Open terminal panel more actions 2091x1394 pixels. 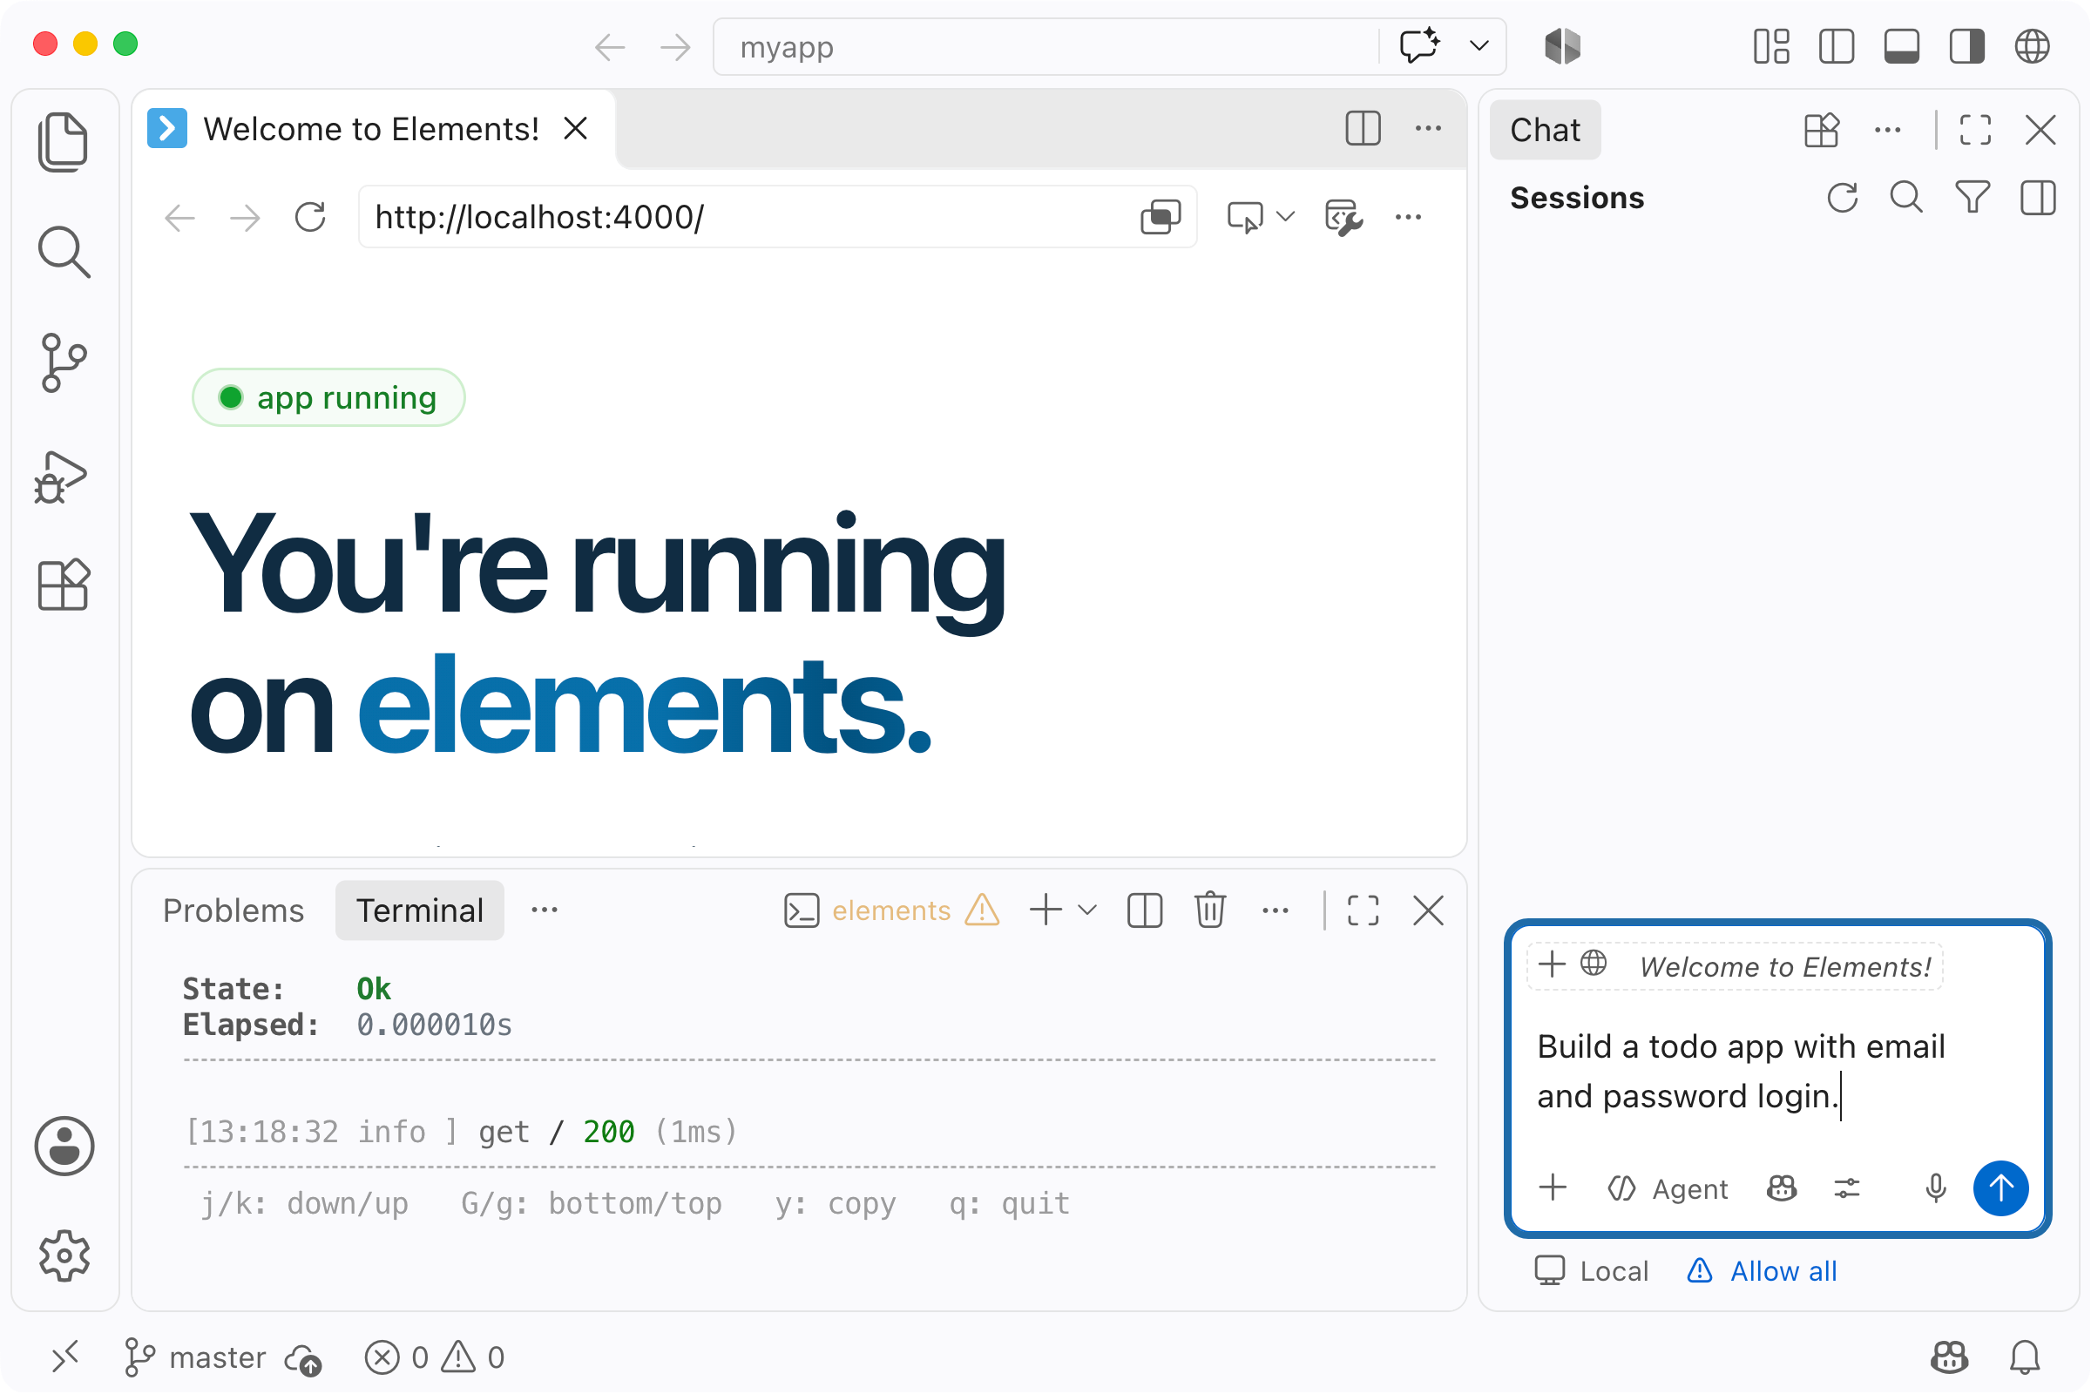click(1276, 910)
